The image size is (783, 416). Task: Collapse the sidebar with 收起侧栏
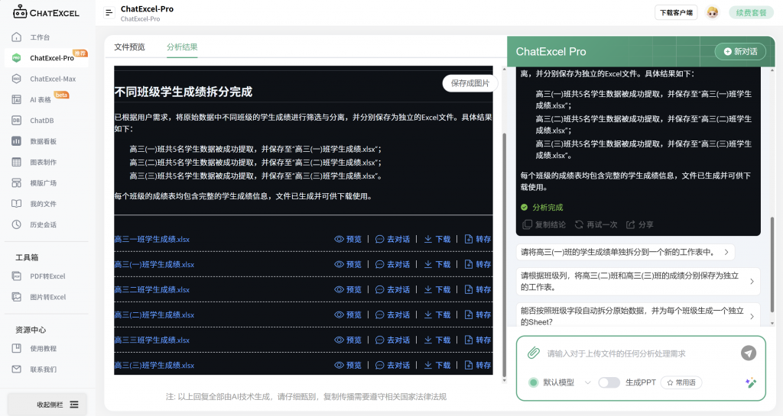47,405
